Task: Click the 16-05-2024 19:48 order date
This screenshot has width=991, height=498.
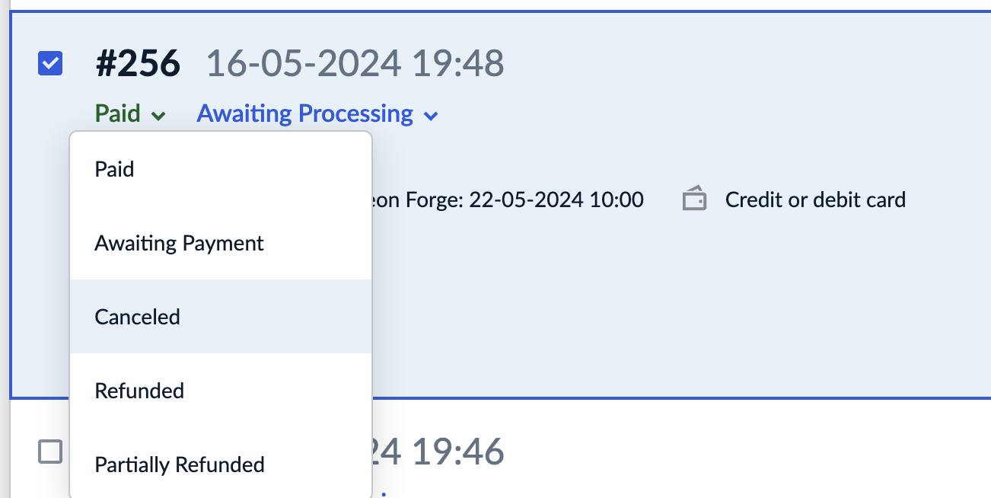Action: 355,63
